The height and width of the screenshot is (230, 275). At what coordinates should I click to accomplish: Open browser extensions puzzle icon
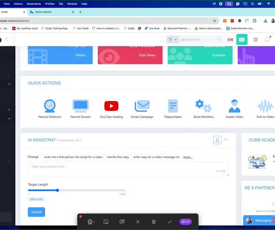tap(254, 21)
